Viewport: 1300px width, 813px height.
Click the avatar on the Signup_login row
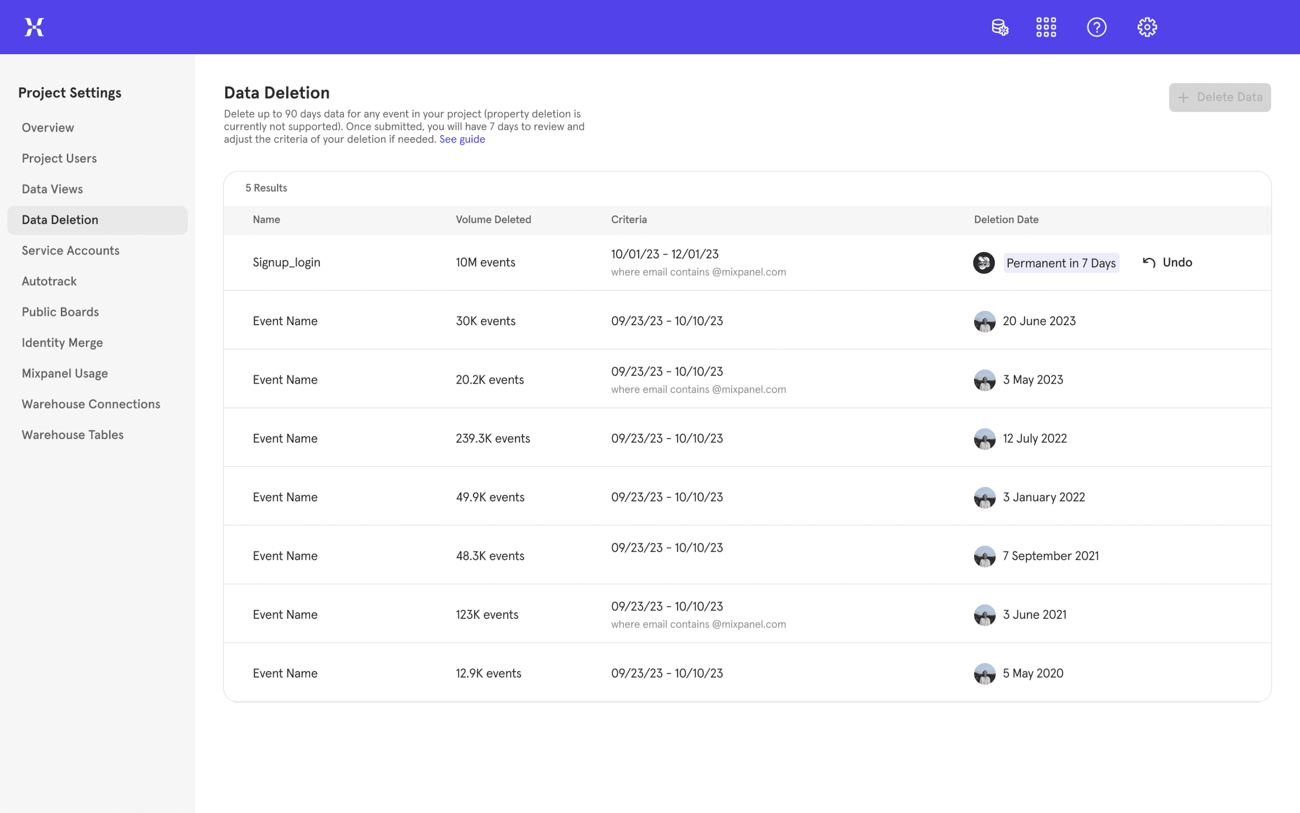point(983,263)
